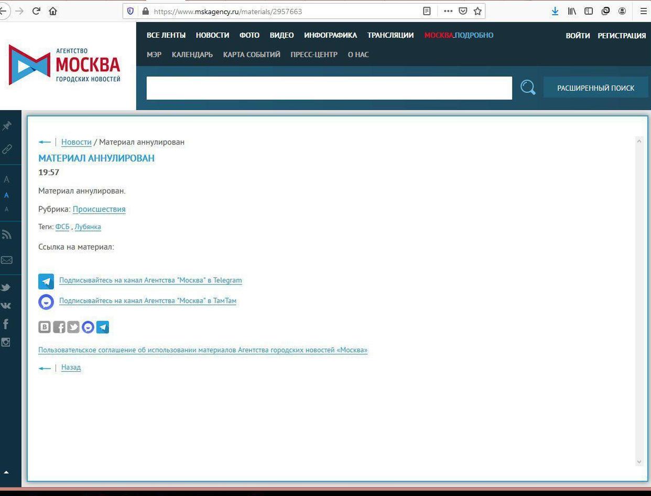Open ВИДЕО menu item
This screenshot has width=651, height=496.
point(282,35)
